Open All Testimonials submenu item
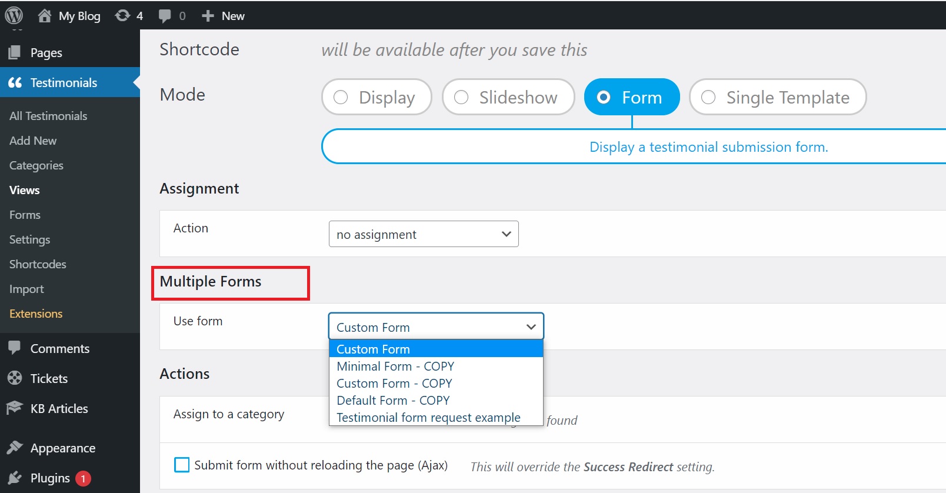 pos(48,116)
